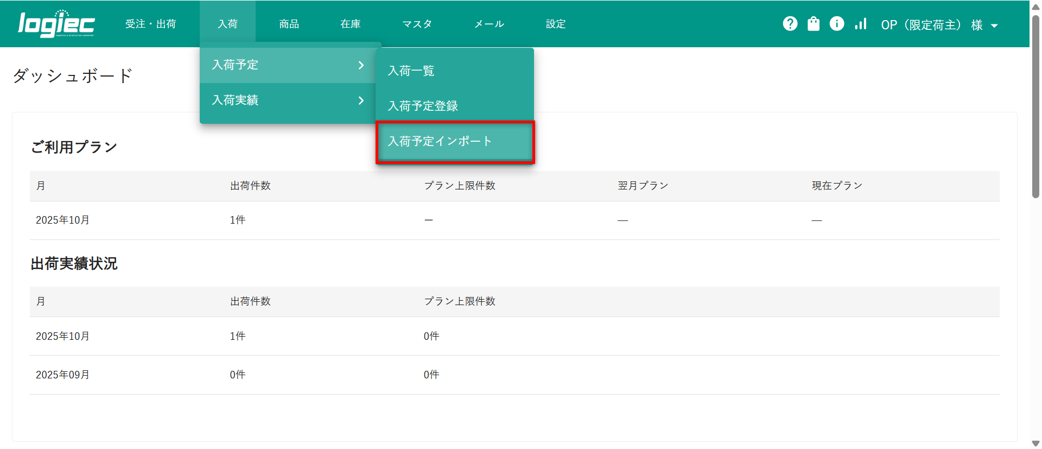Select 入荷予定インポート menu entry
Viewport: 1042px width, 449px height.
tap(440, 142)
